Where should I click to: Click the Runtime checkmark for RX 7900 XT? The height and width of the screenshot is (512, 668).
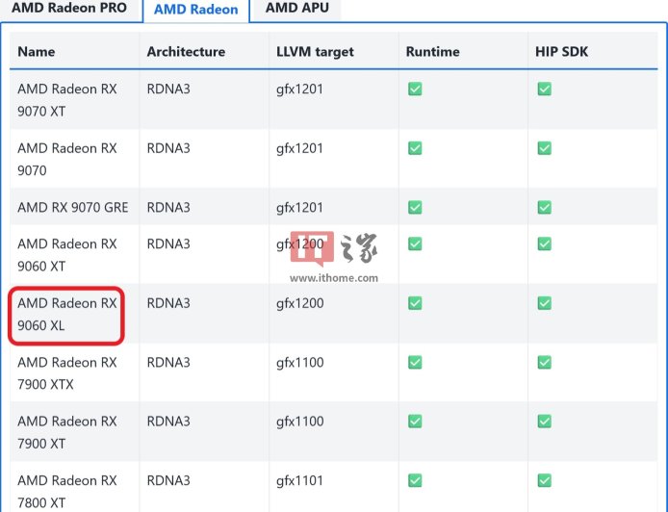(415, 422)
